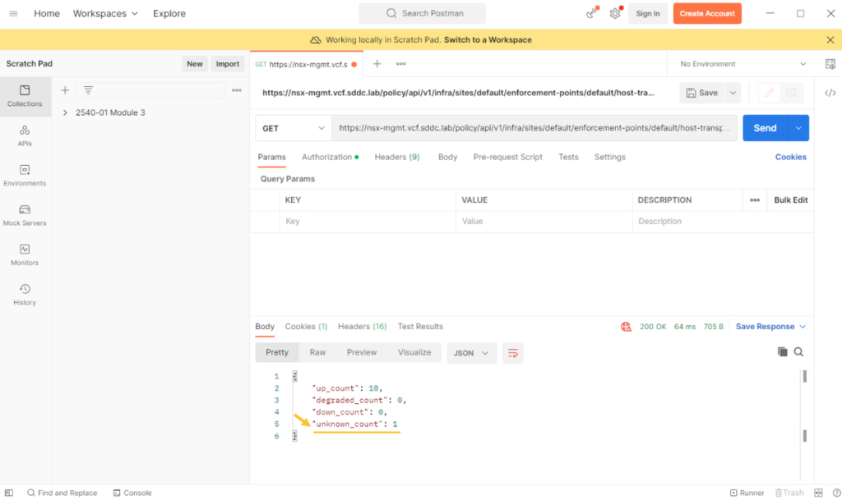This screenshot has height=500, width=842.
Task: Open the GET method dropdown
Action: (294, 128)
